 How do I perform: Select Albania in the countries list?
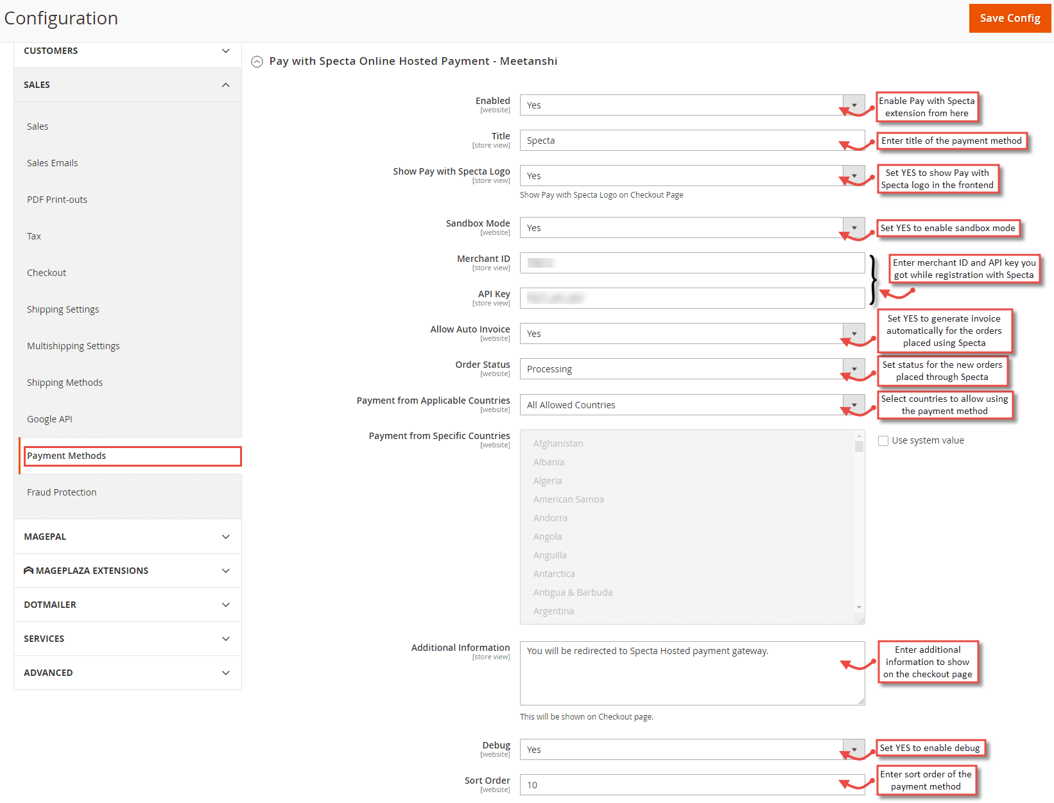click(549, 462)
